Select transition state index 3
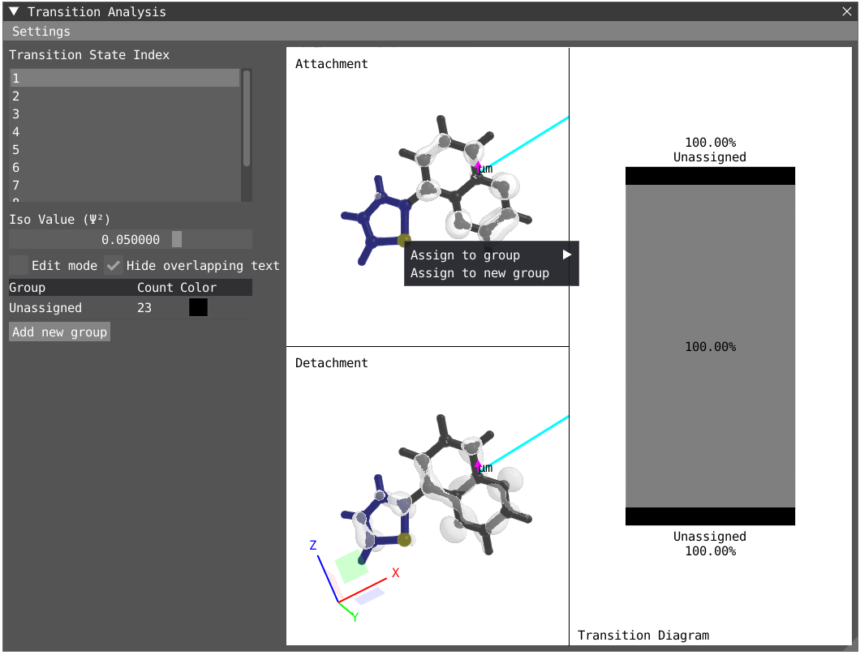The width and height of the screenshot is (860, 655). click(124, 114)
